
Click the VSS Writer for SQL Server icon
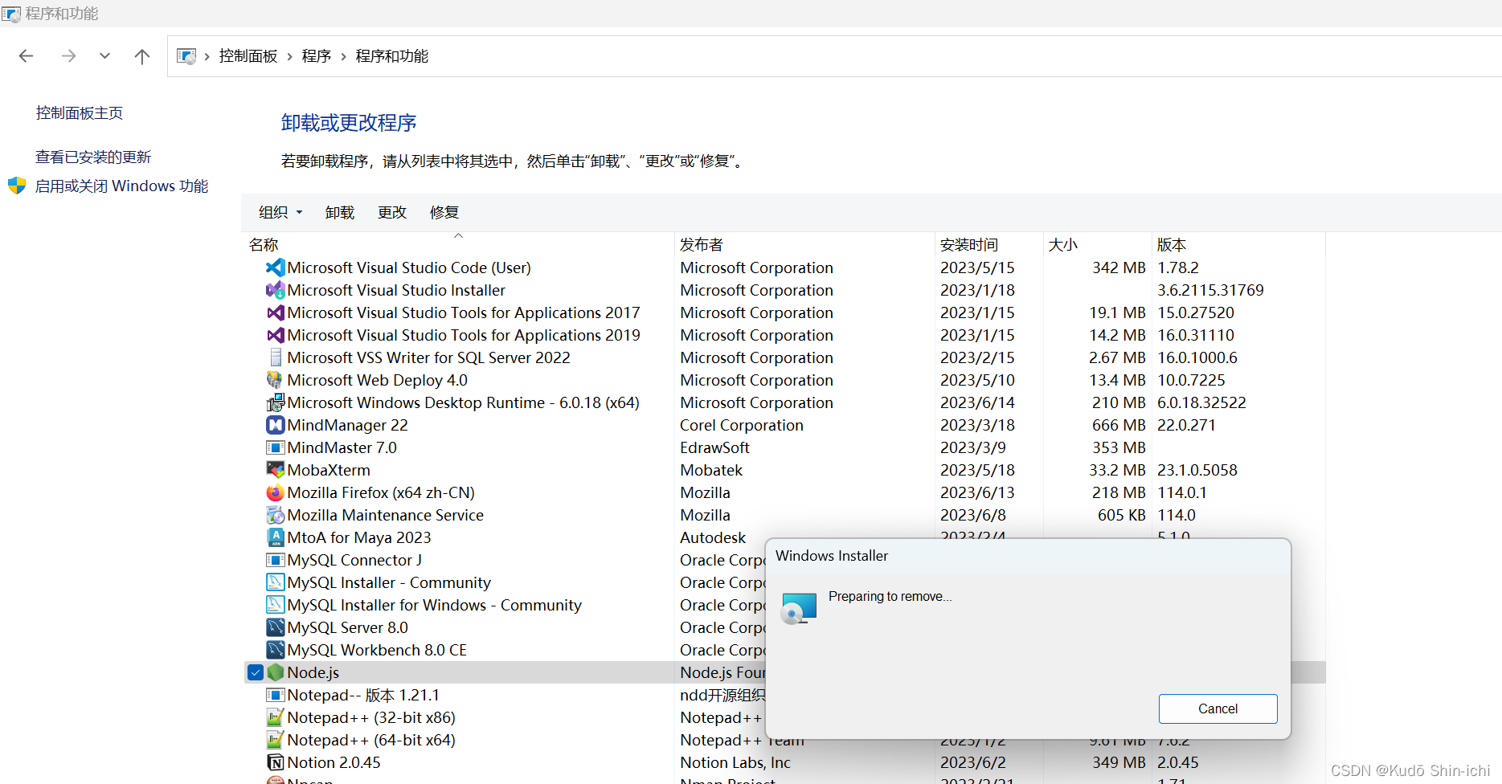(276, 357)
